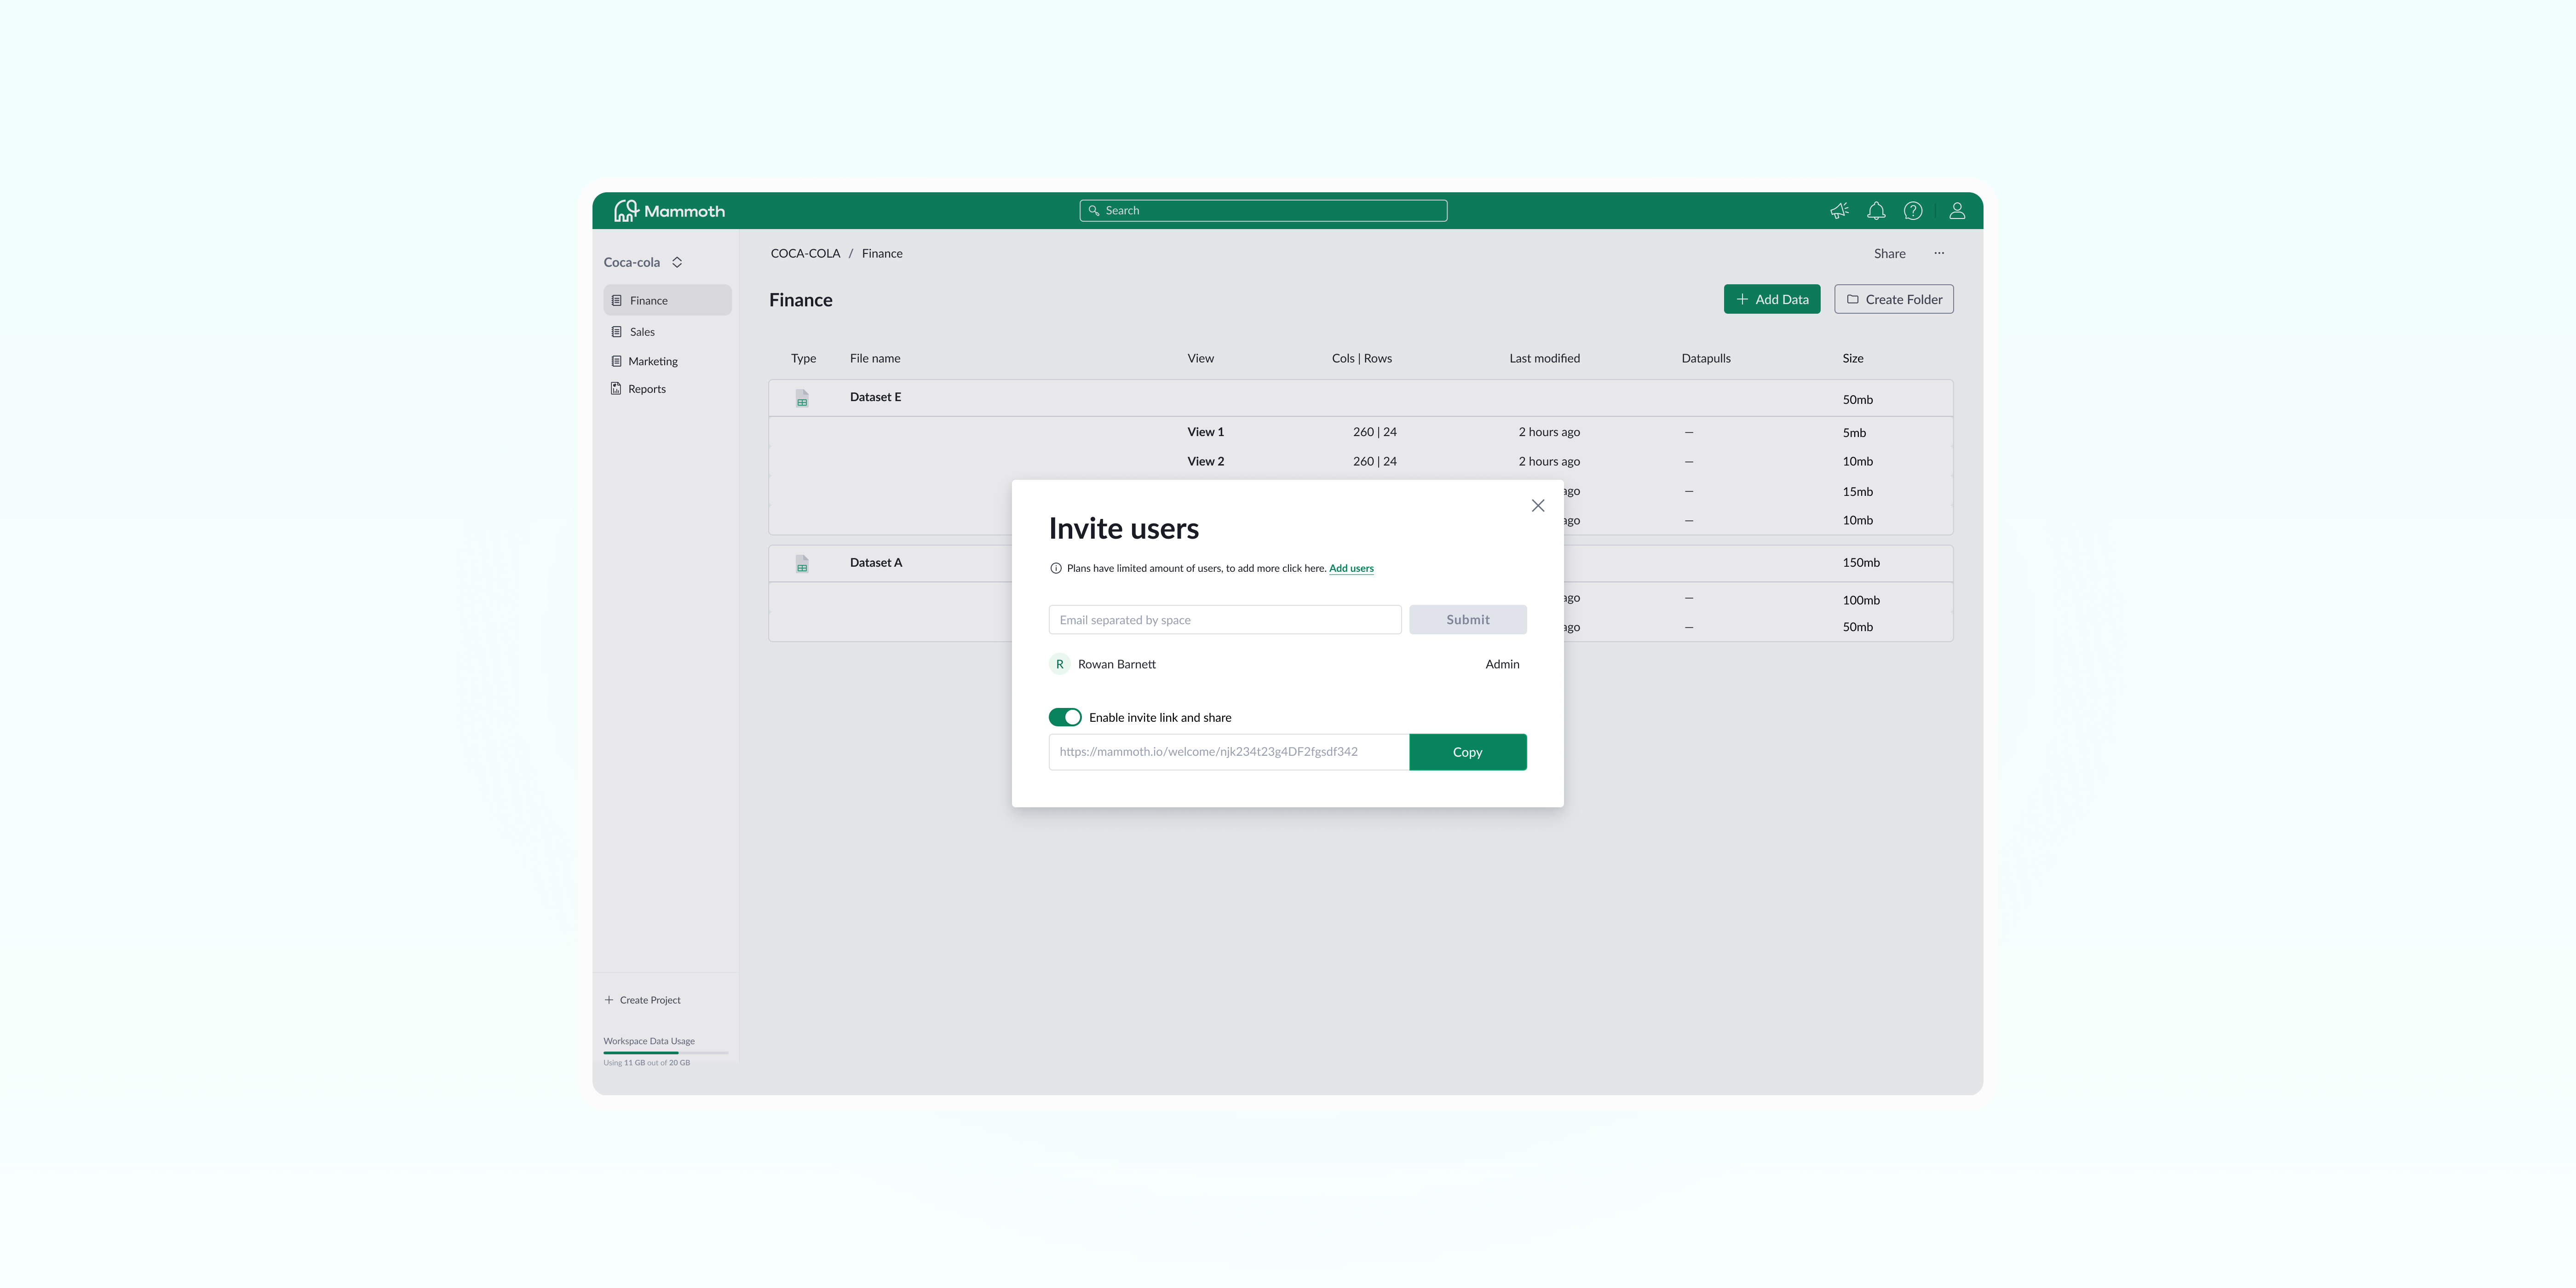The width and height of the screenshot is (2576, 1288).
Task: Open the announcements megaphone icon
Action: 1839,211
